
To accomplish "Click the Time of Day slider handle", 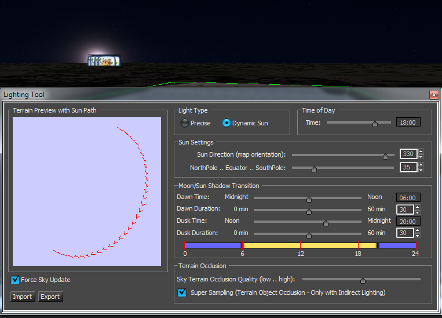I will (x=375, y=123).
